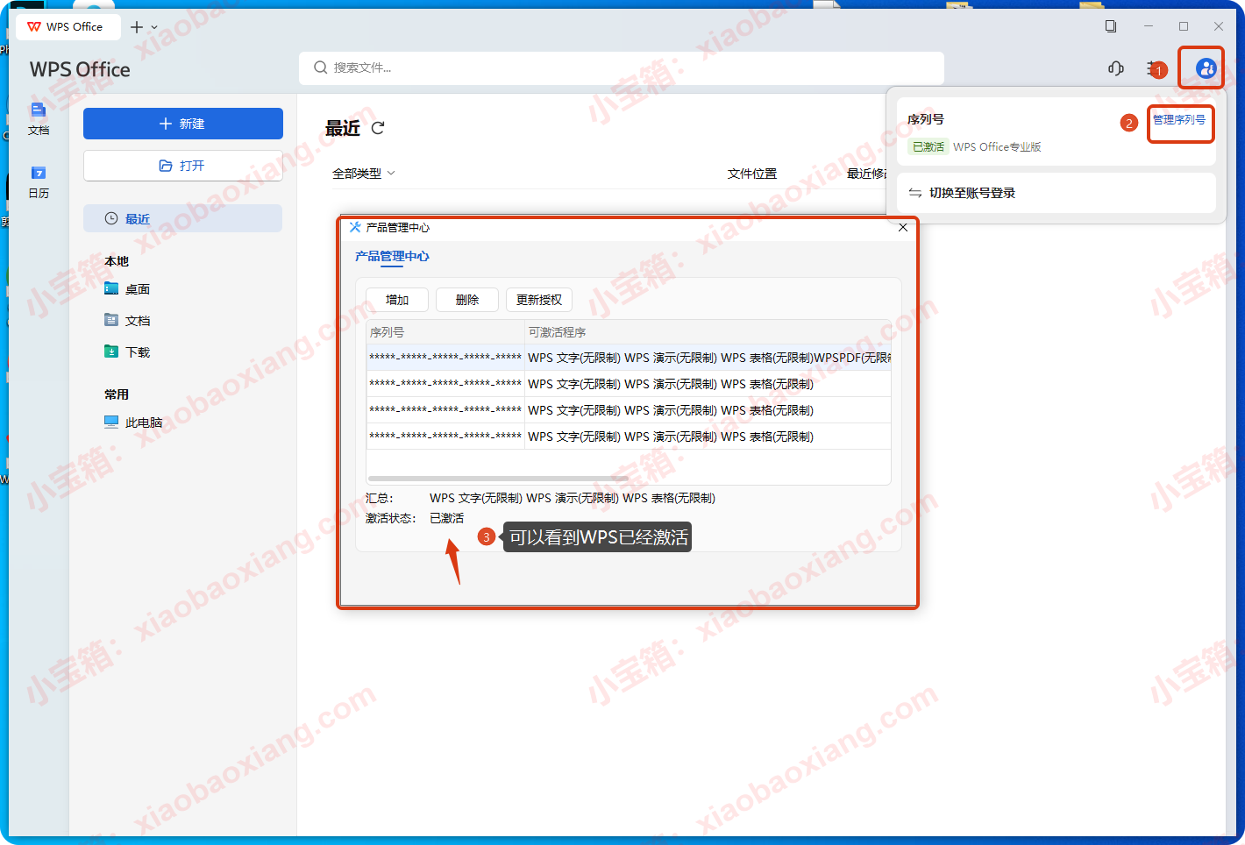Click the 增加 button
The width and height of the screenshot is (1245, 845).
click(397, 300)
